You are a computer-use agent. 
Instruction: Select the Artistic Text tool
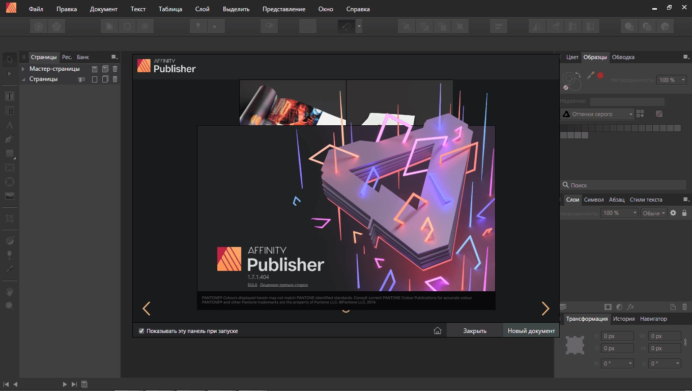click(10, 125)
